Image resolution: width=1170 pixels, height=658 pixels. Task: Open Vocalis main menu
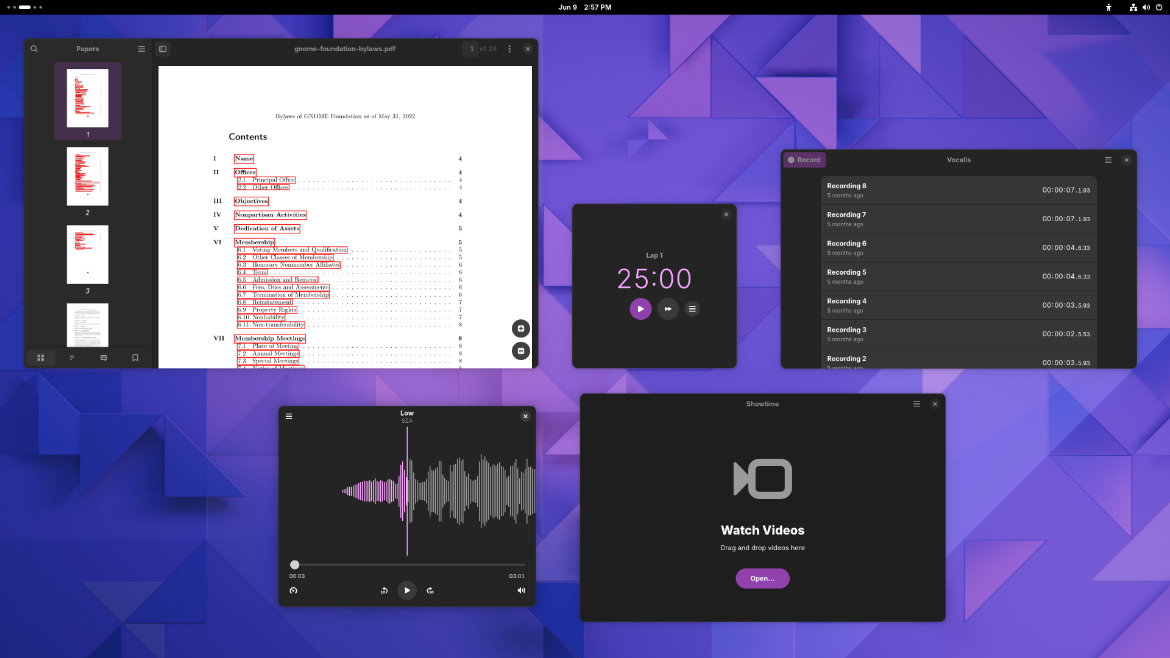pos(1108,160)
